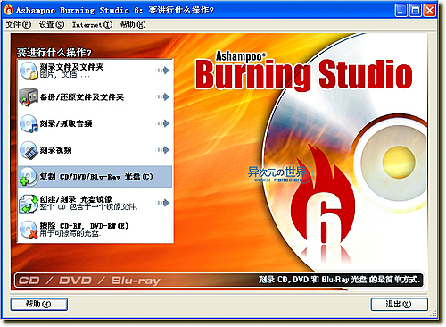The width and height of the screenshot is (446, 327).
Task: Select the 刻录视频 entry text
Action: click(x=55, y=150)
